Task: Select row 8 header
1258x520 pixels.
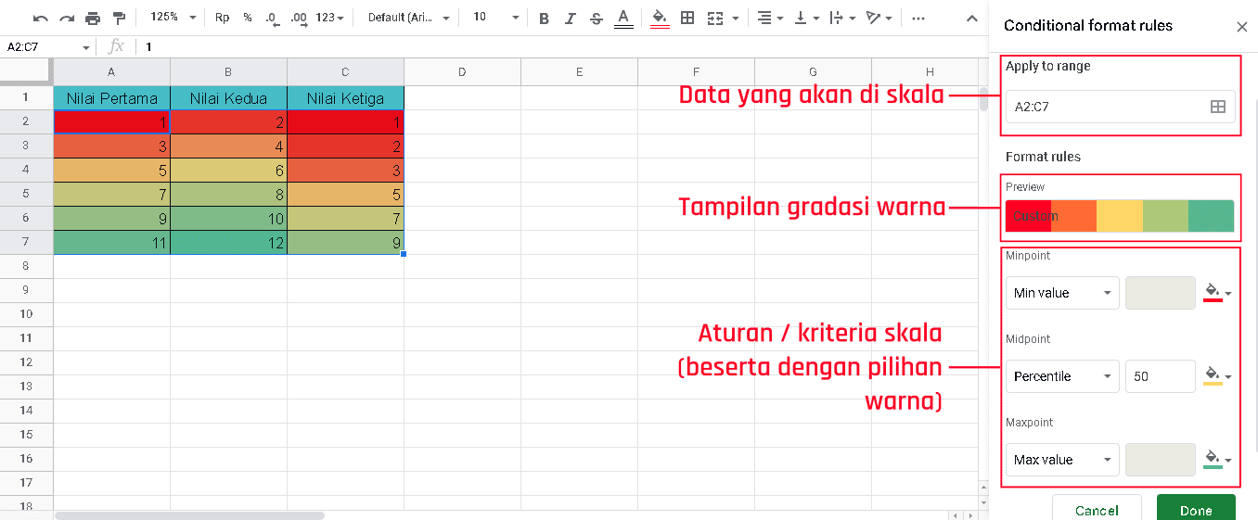Action: point(26,266)
